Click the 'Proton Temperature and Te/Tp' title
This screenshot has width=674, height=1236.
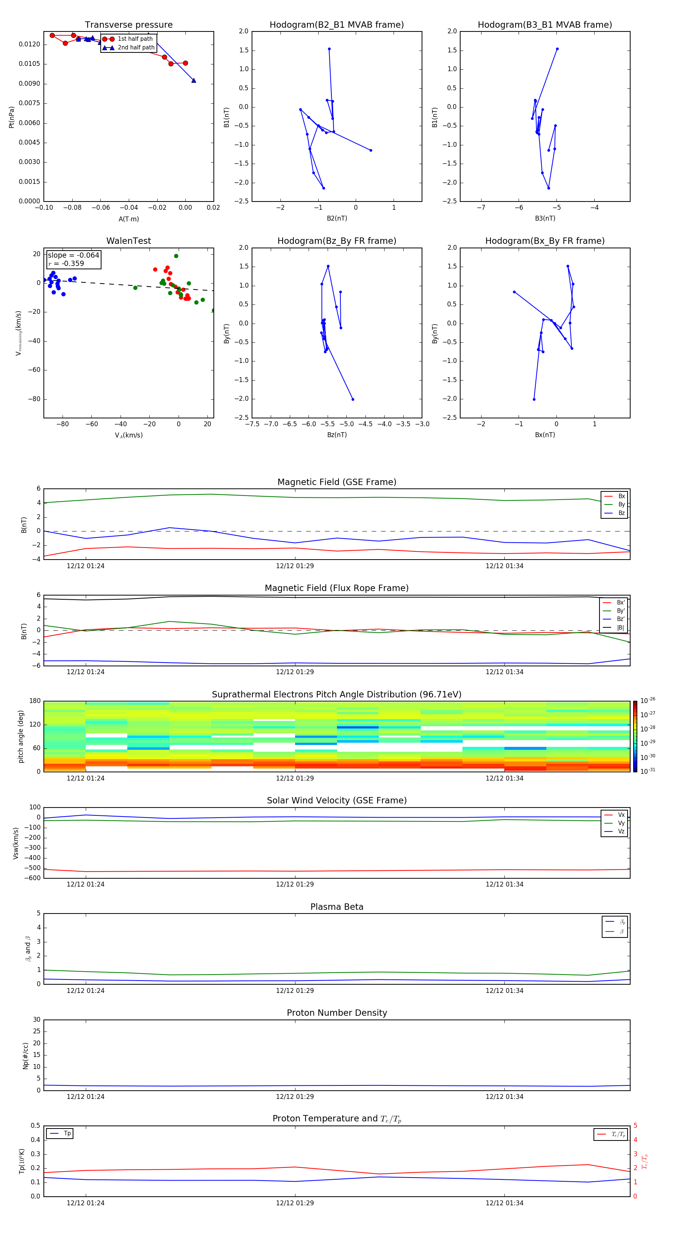(337, 1119)
